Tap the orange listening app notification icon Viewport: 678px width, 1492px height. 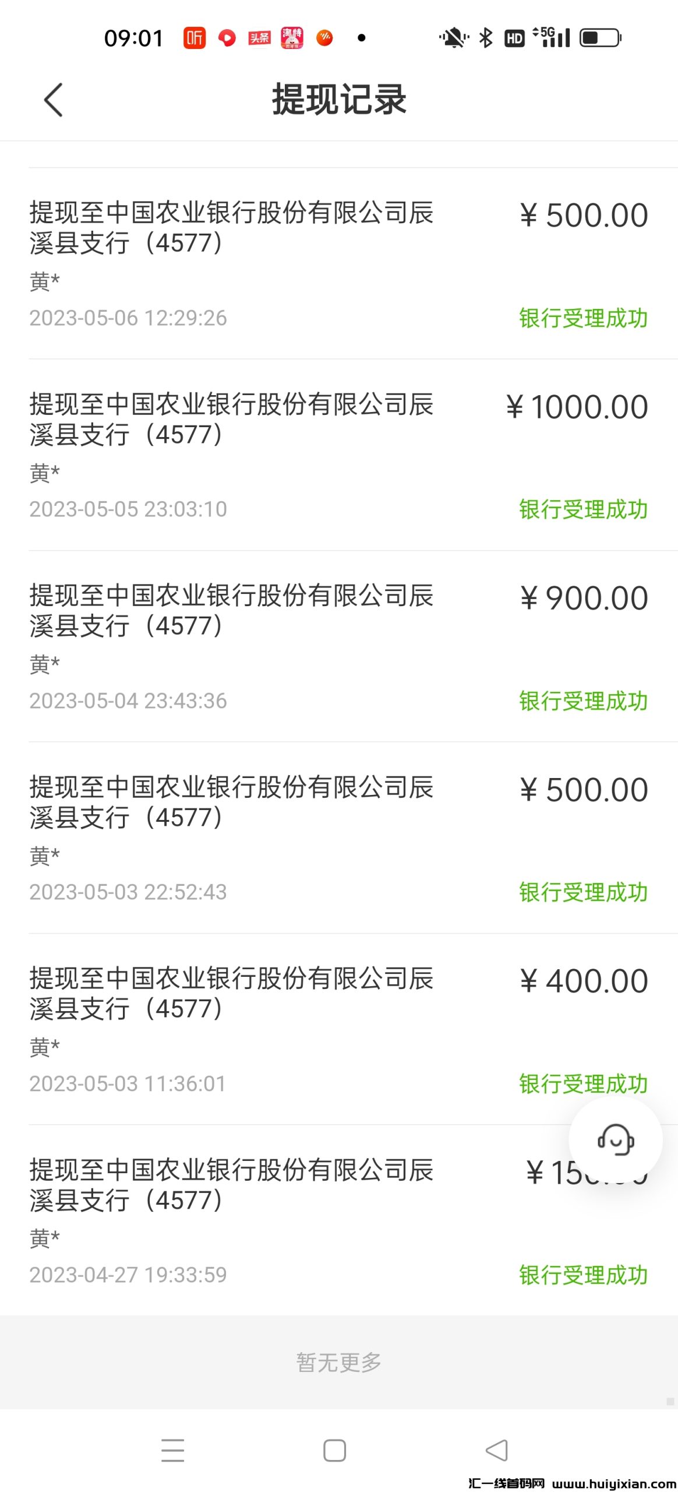point(195,38)
